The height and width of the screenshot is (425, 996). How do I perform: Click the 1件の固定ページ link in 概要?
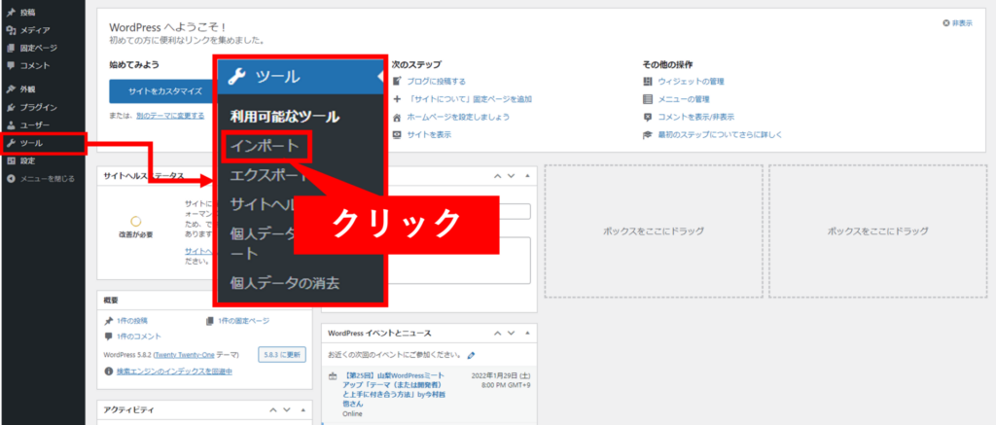243,321
